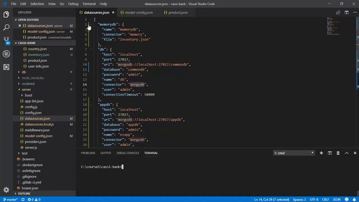Open the Go menu

click(x=62, y=4)
